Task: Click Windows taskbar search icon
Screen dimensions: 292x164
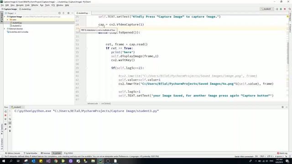Action: 11,161
